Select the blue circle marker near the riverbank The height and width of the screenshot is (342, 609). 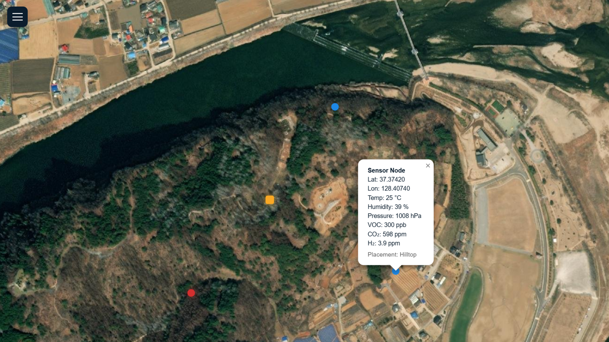[x=335, y=107]
